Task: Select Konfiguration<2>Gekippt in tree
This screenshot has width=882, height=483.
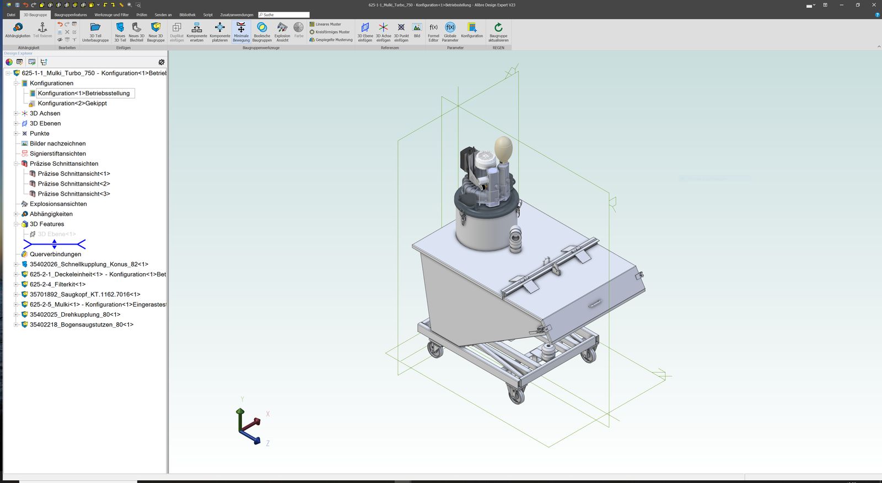Action: (72, 104)
